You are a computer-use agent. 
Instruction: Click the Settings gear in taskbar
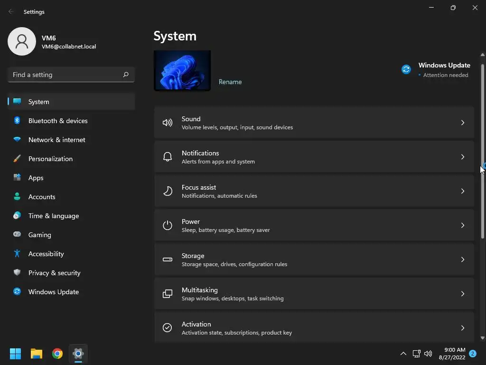click(x=78, y=354)
